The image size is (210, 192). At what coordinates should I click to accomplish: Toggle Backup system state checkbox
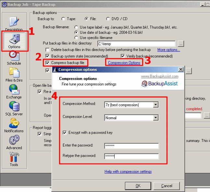click(x=47, y=56)
